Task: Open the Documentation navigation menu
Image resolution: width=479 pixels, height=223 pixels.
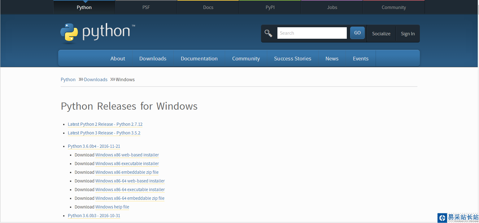Action: tap(199, 59)
